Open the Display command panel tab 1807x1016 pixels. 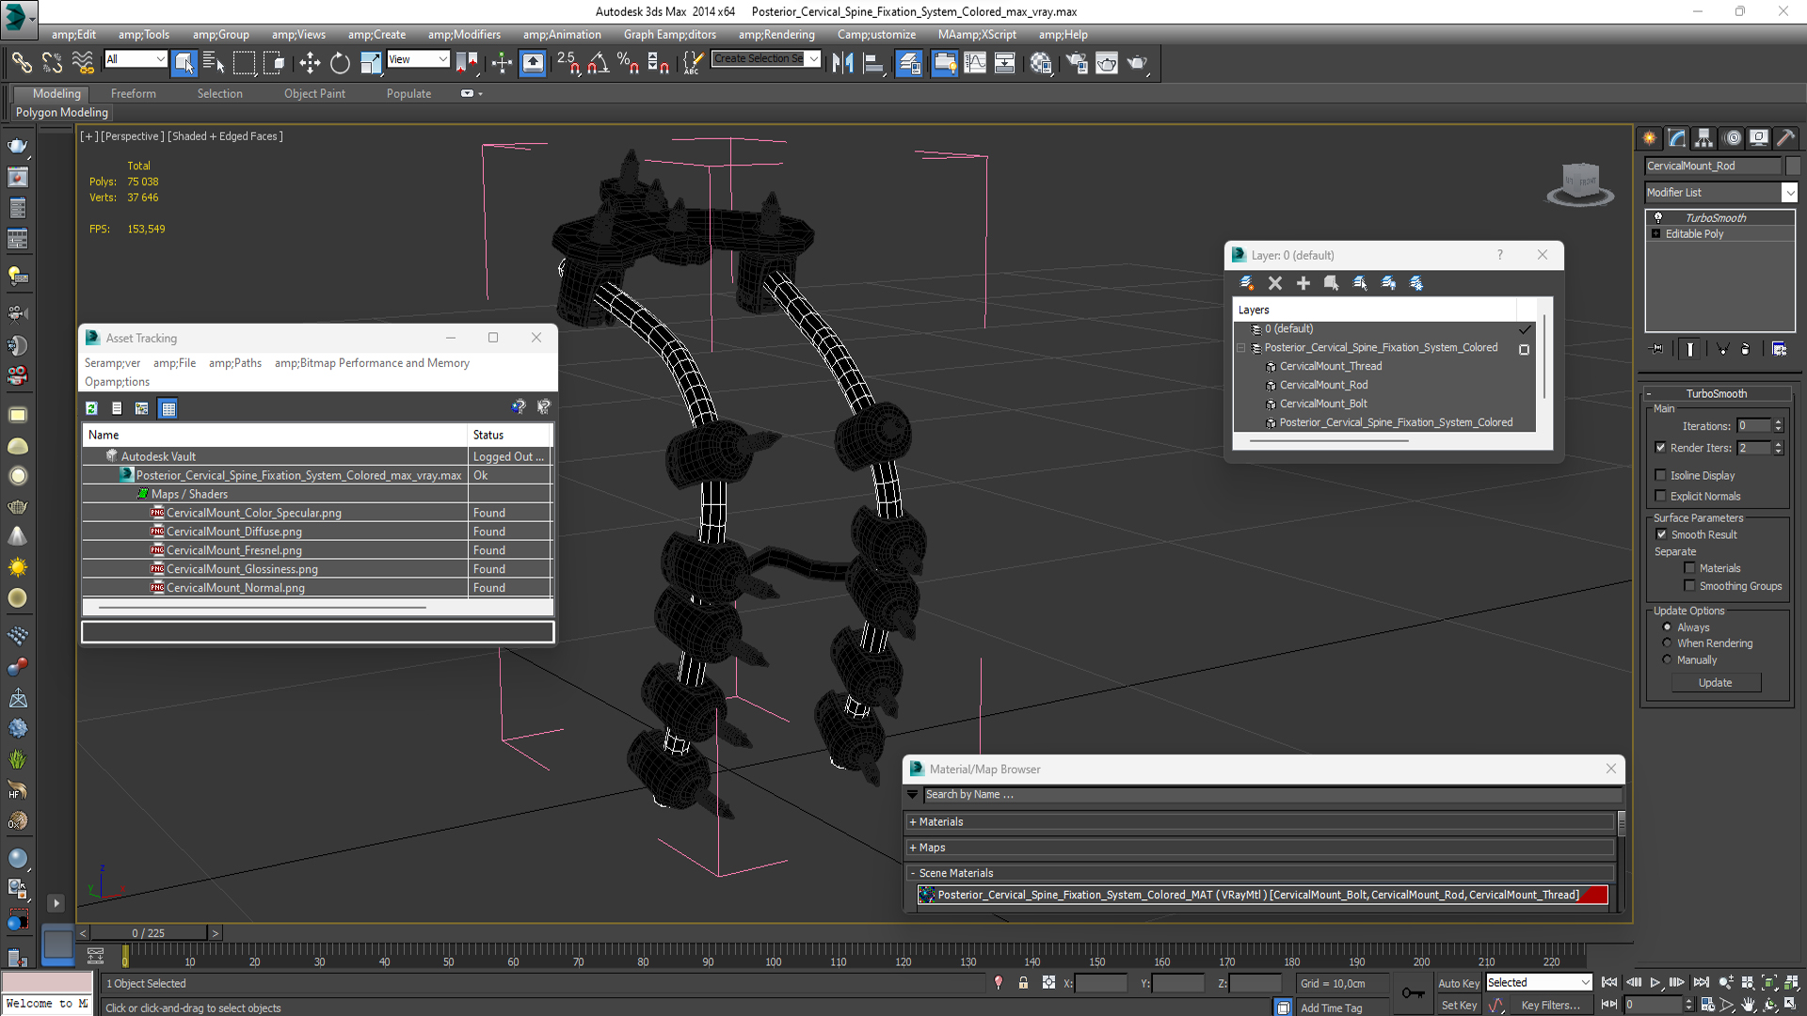click(1758, 138)
